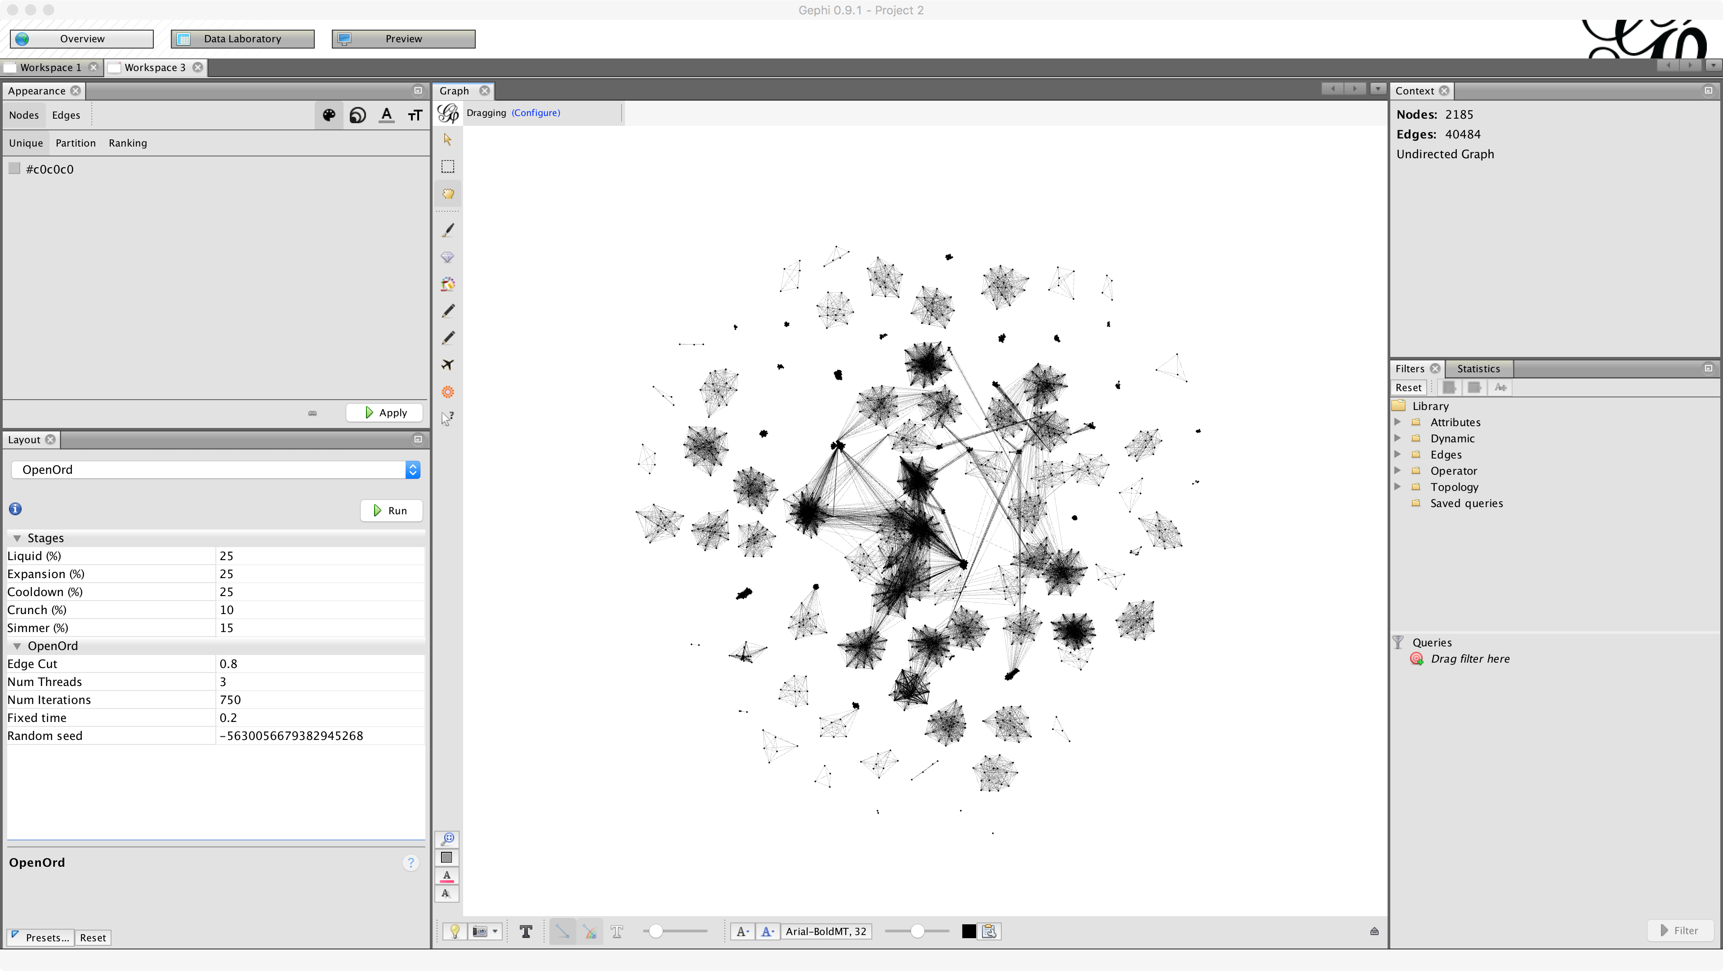Expand the Attributes filter folder

click(x=1397, y=422)
